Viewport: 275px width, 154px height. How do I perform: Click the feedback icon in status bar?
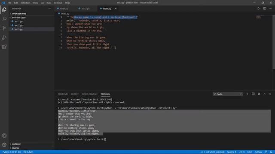pyautogui.click(x=266, y=152)
